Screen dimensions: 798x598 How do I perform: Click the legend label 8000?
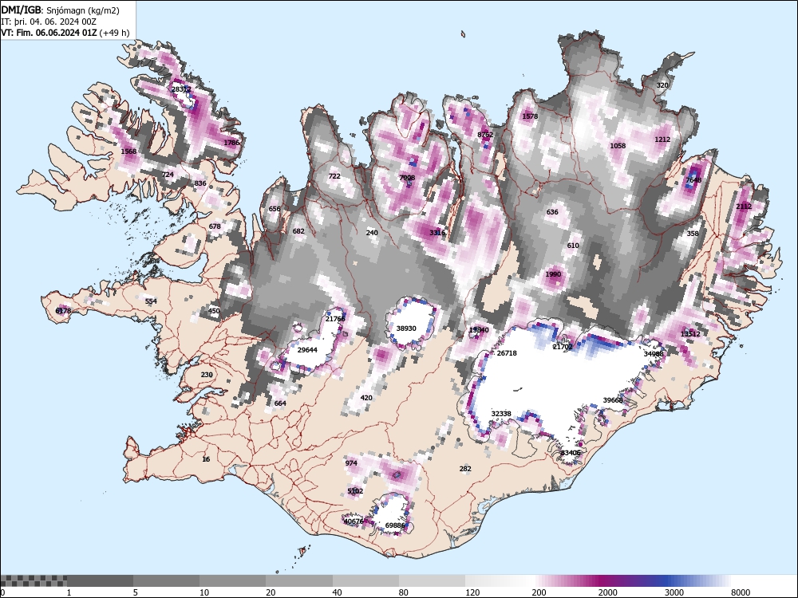point(741,592)
